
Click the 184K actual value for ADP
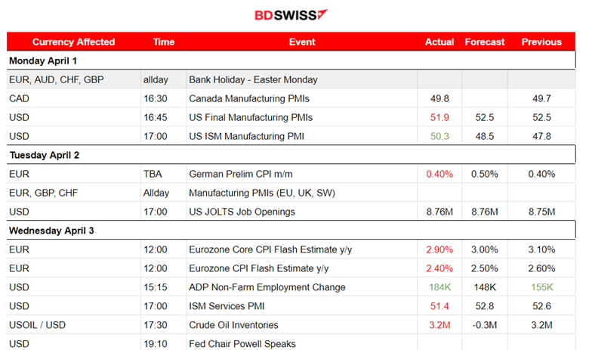(x=439, y=287)
